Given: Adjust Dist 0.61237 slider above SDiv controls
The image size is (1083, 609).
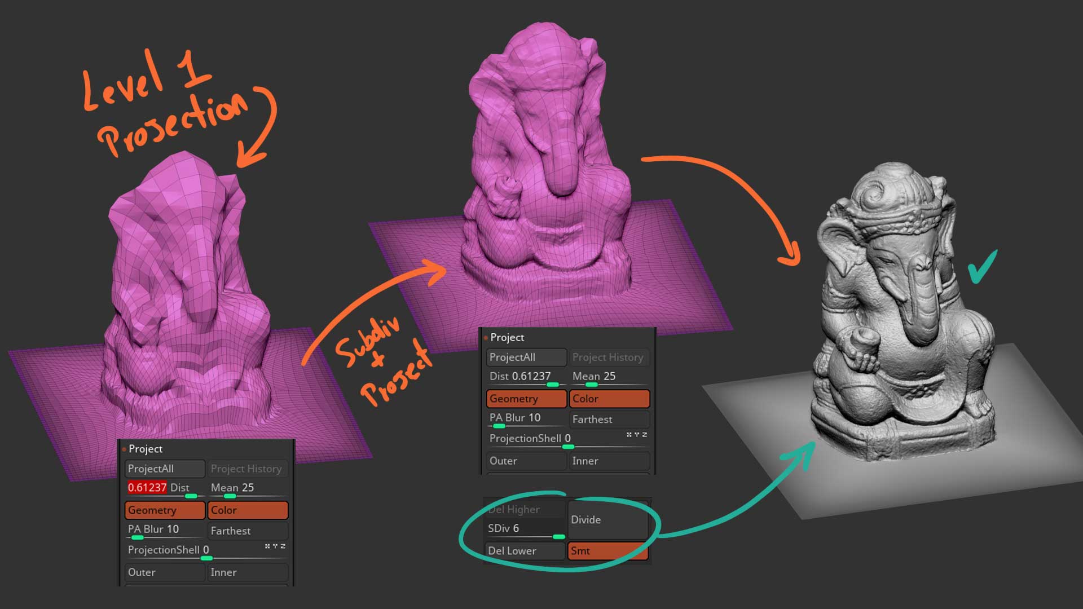Looking at the screenshot, I should point(526,377).
